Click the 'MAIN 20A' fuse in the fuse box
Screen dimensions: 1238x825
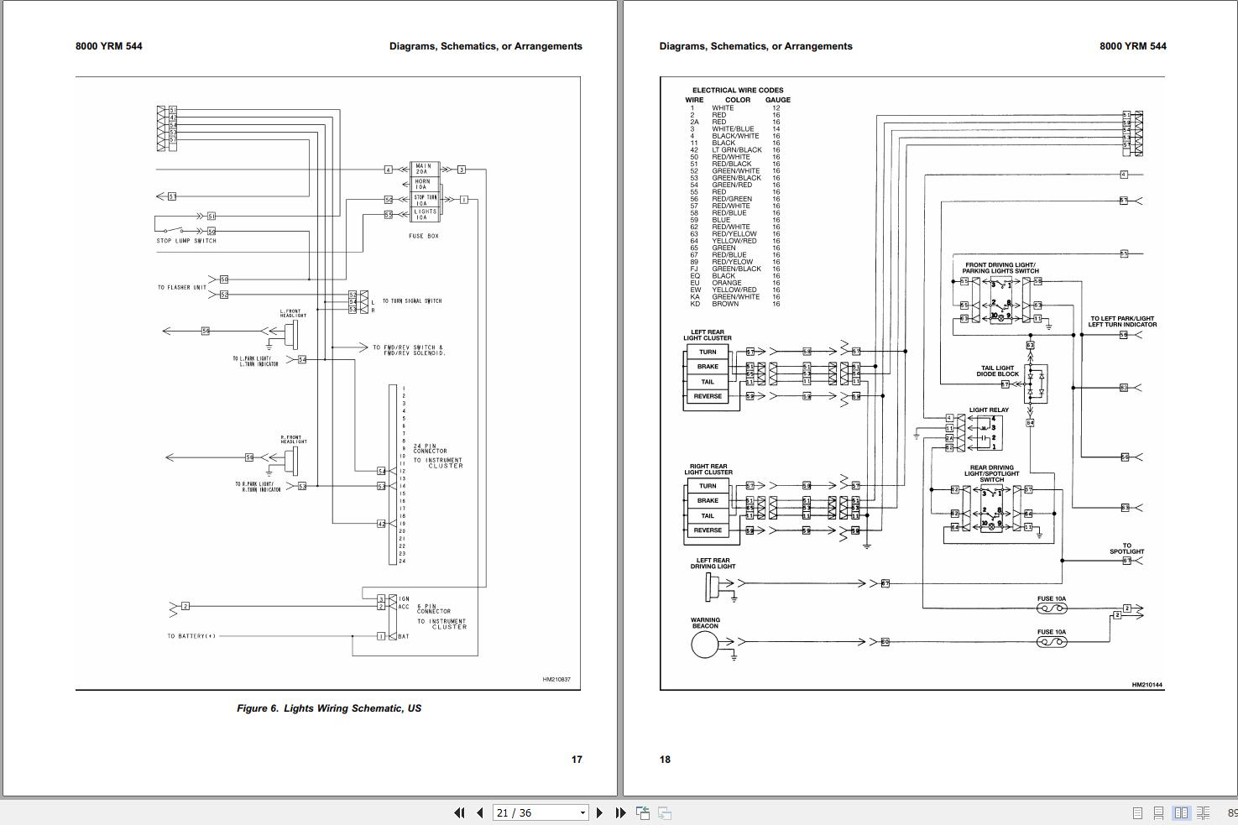pos(423,169)
